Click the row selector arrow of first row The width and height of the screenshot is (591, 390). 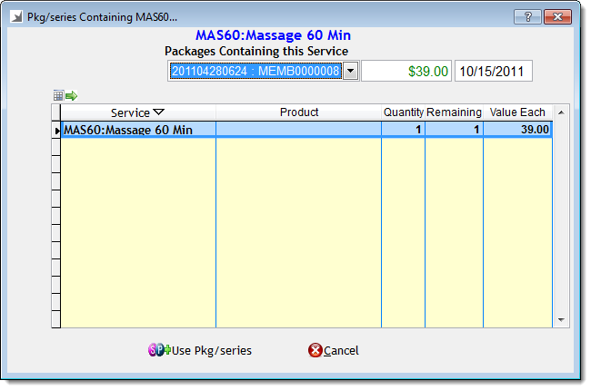coord(57,130)
